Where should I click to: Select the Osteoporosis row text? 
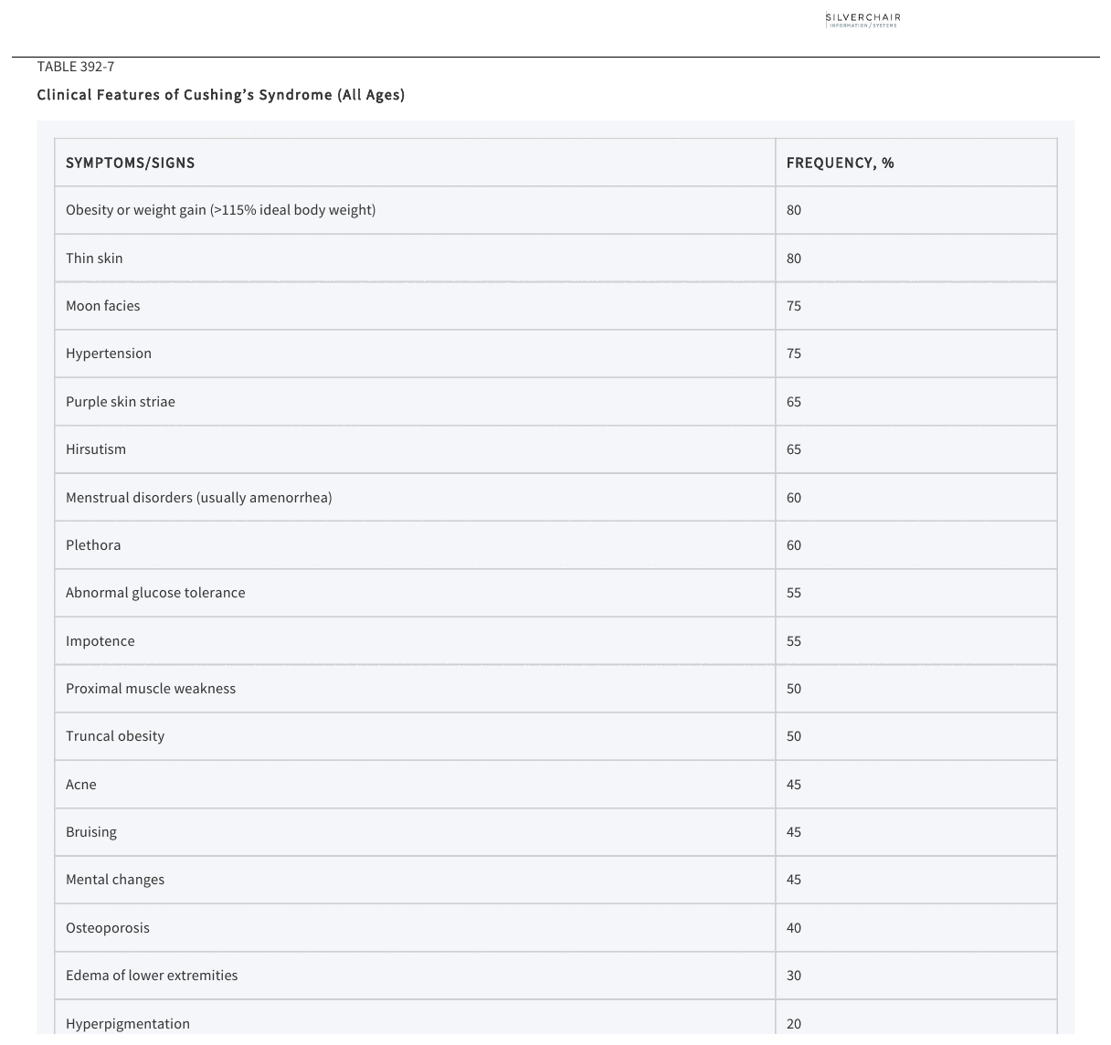click(108, 928)
